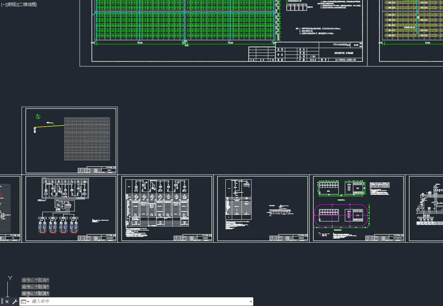
Task: Click the green circled north-arrow symbol in the drawing
Action: 38,117
